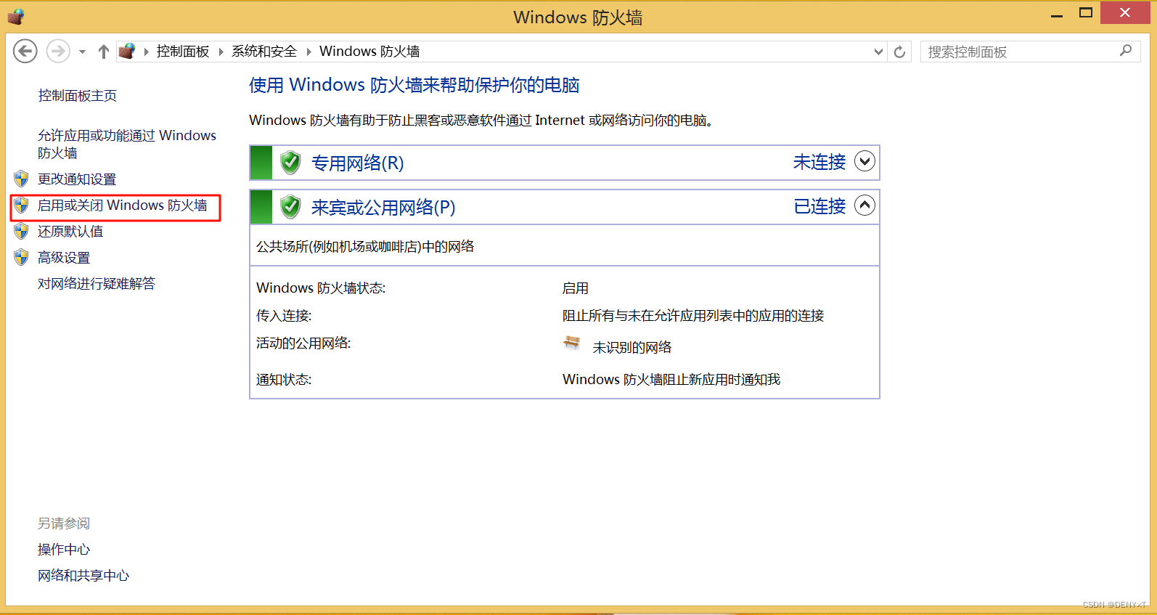This screenshot has width=1157, height=615.
Task: Click the shield icon beside 还原默认值
Action: tap(21, 231)
